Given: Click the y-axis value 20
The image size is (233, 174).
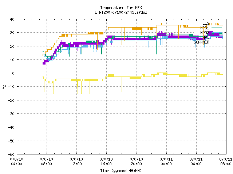Looking at the screenshot, I should click(12, 46).
